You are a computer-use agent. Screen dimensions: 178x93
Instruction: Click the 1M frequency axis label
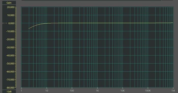(173, 91)
